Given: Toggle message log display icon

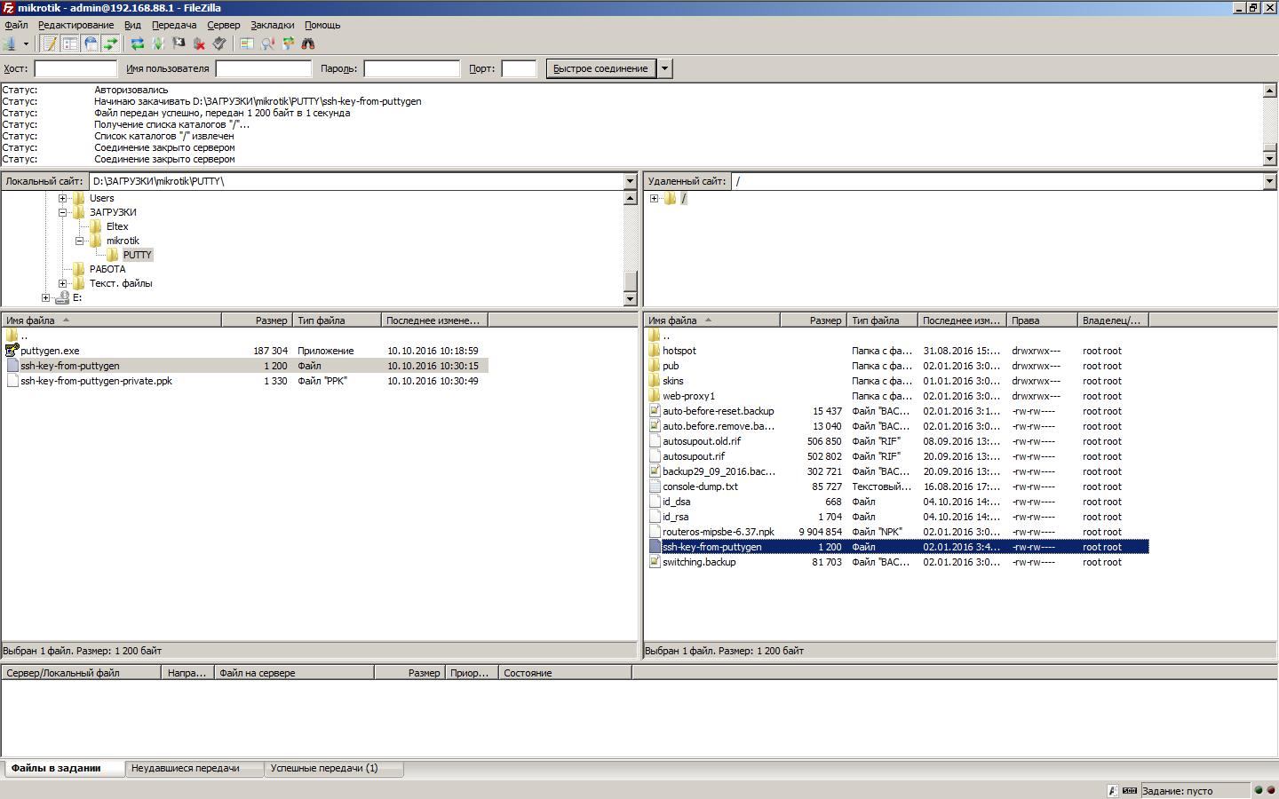Looking at the screenshot, I should coord(50,44).
